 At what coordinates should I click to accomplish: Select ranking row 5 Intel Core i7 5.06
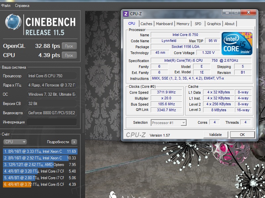click(40, 178)
